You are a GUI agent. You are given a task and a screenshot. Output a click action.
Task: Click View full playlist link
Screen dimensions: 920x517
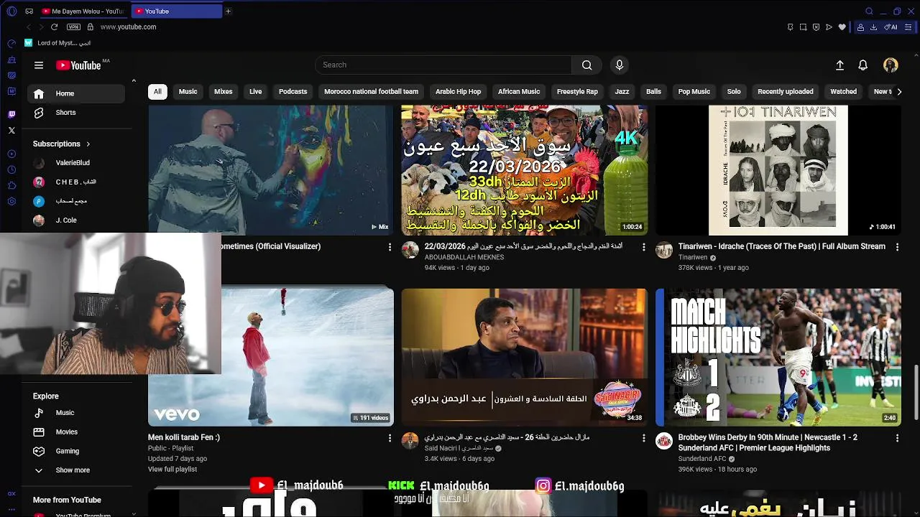coord(172,470)
